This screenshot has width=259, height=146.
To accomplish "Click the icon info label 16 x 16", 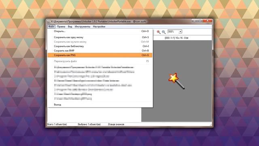I will point(176,38).
